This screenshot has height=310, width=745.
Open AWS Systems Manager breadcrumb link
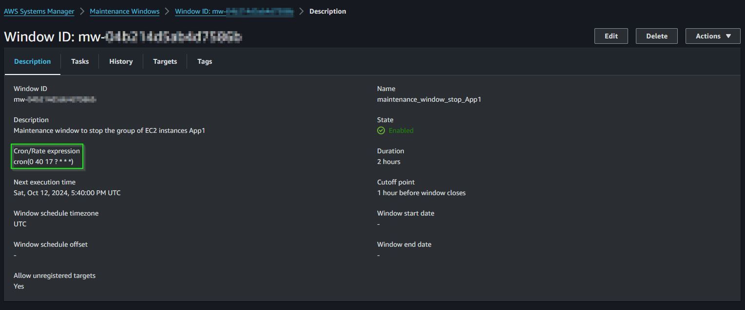39,11
